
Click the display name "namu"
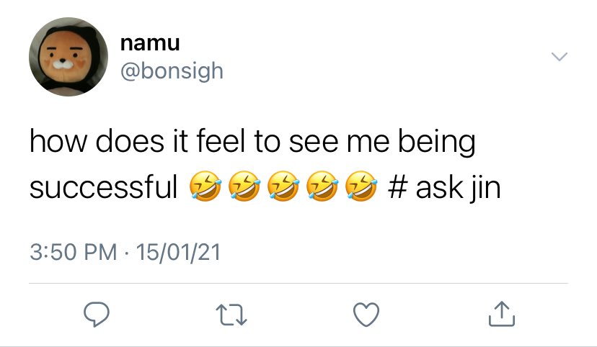150,43
